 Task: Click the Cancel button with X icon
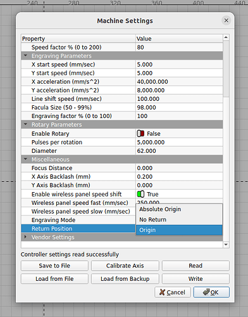(173, 292)
